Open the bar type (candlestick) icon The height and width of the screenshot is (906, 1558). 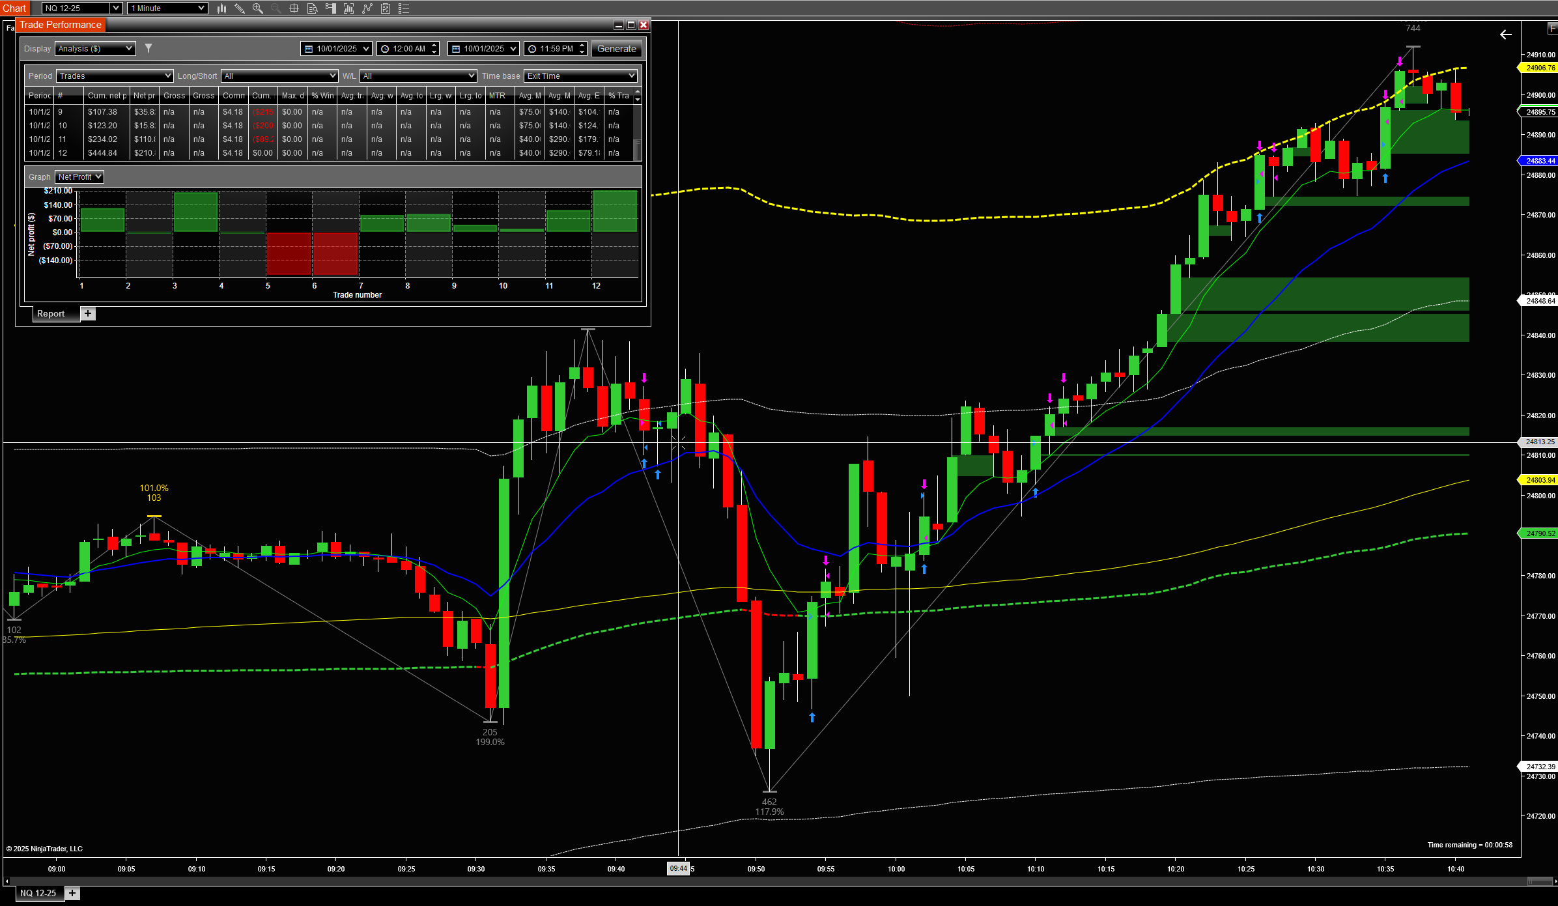point(222,8)
